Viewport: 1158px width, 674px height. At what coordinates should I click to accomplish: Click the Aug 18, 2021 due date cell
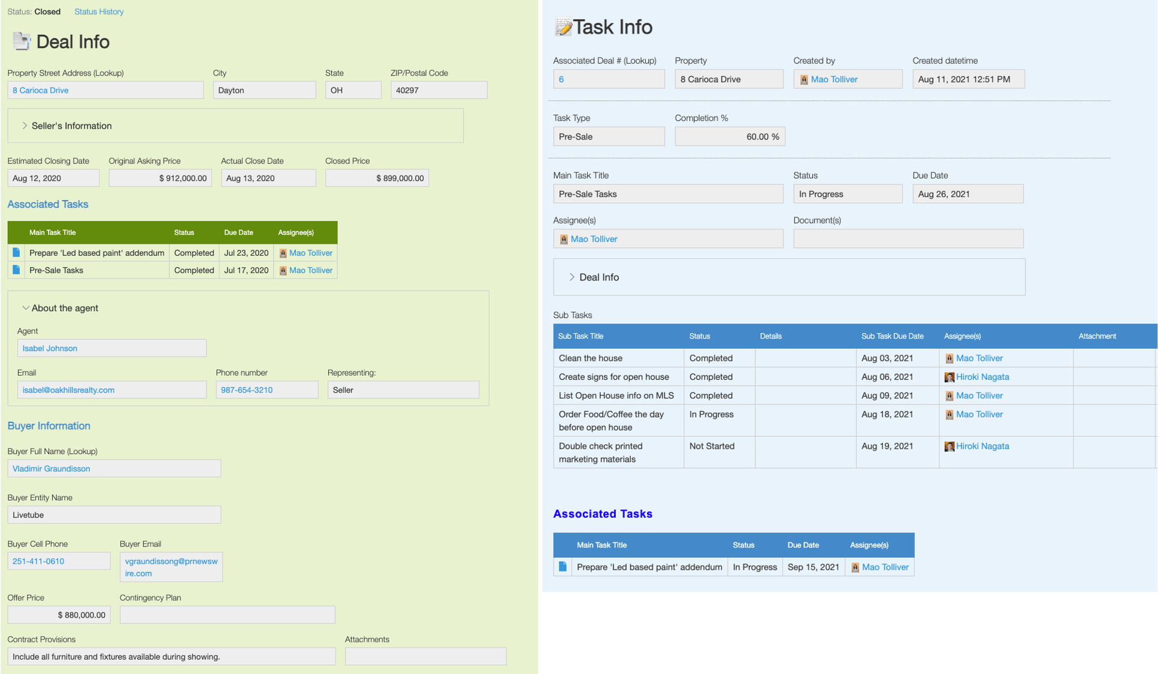point(897,421)
